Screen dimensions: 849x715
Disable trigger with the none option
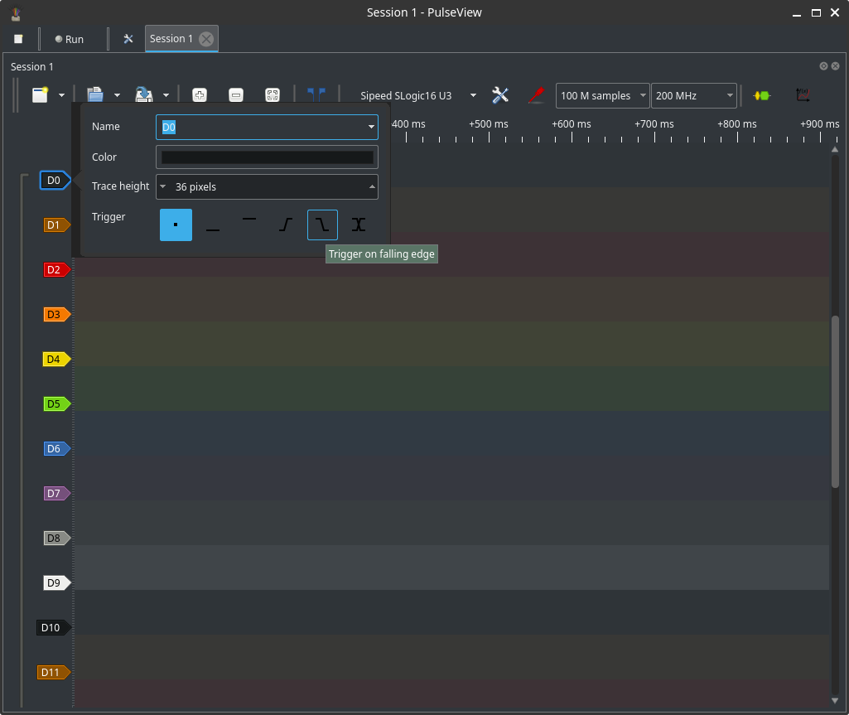(x=176, y=225)
